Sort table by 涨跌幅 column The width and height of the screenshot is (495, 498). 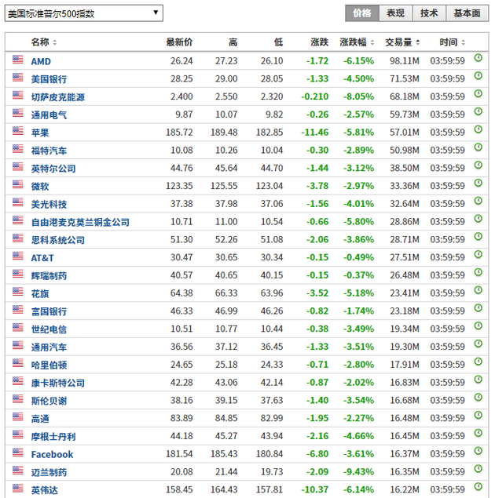click(357, 42)
